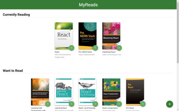Click the Pro React cover

point(135,92)
